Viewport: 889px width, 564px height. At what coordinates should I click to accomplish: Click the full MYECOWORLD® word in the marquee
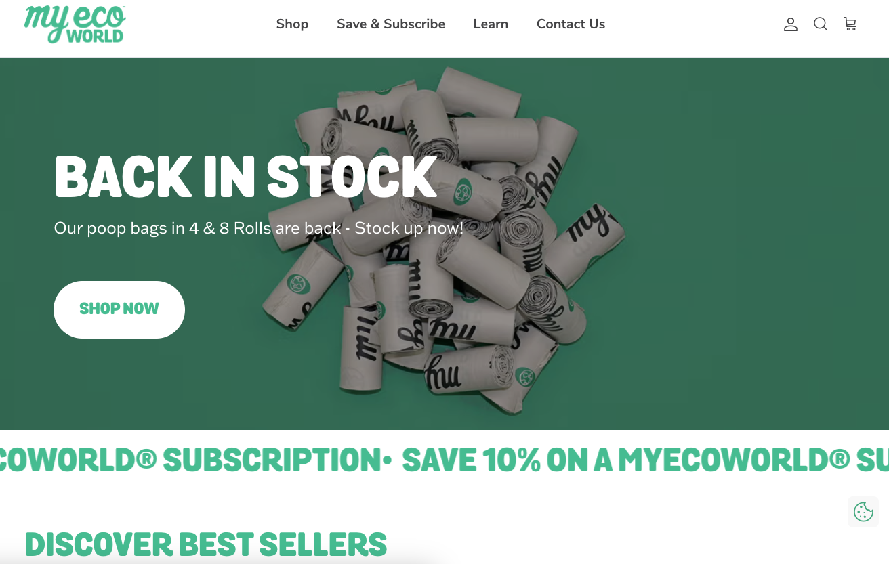(734, 460)
